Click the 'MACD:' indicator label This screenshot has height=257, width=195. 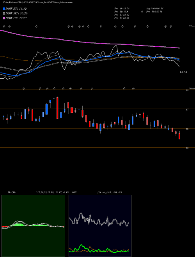12,192
